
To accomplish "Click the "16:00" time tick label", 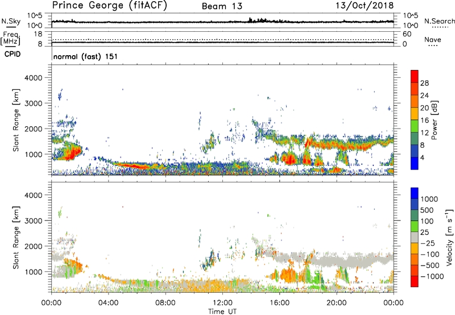I will click(279, 303).
